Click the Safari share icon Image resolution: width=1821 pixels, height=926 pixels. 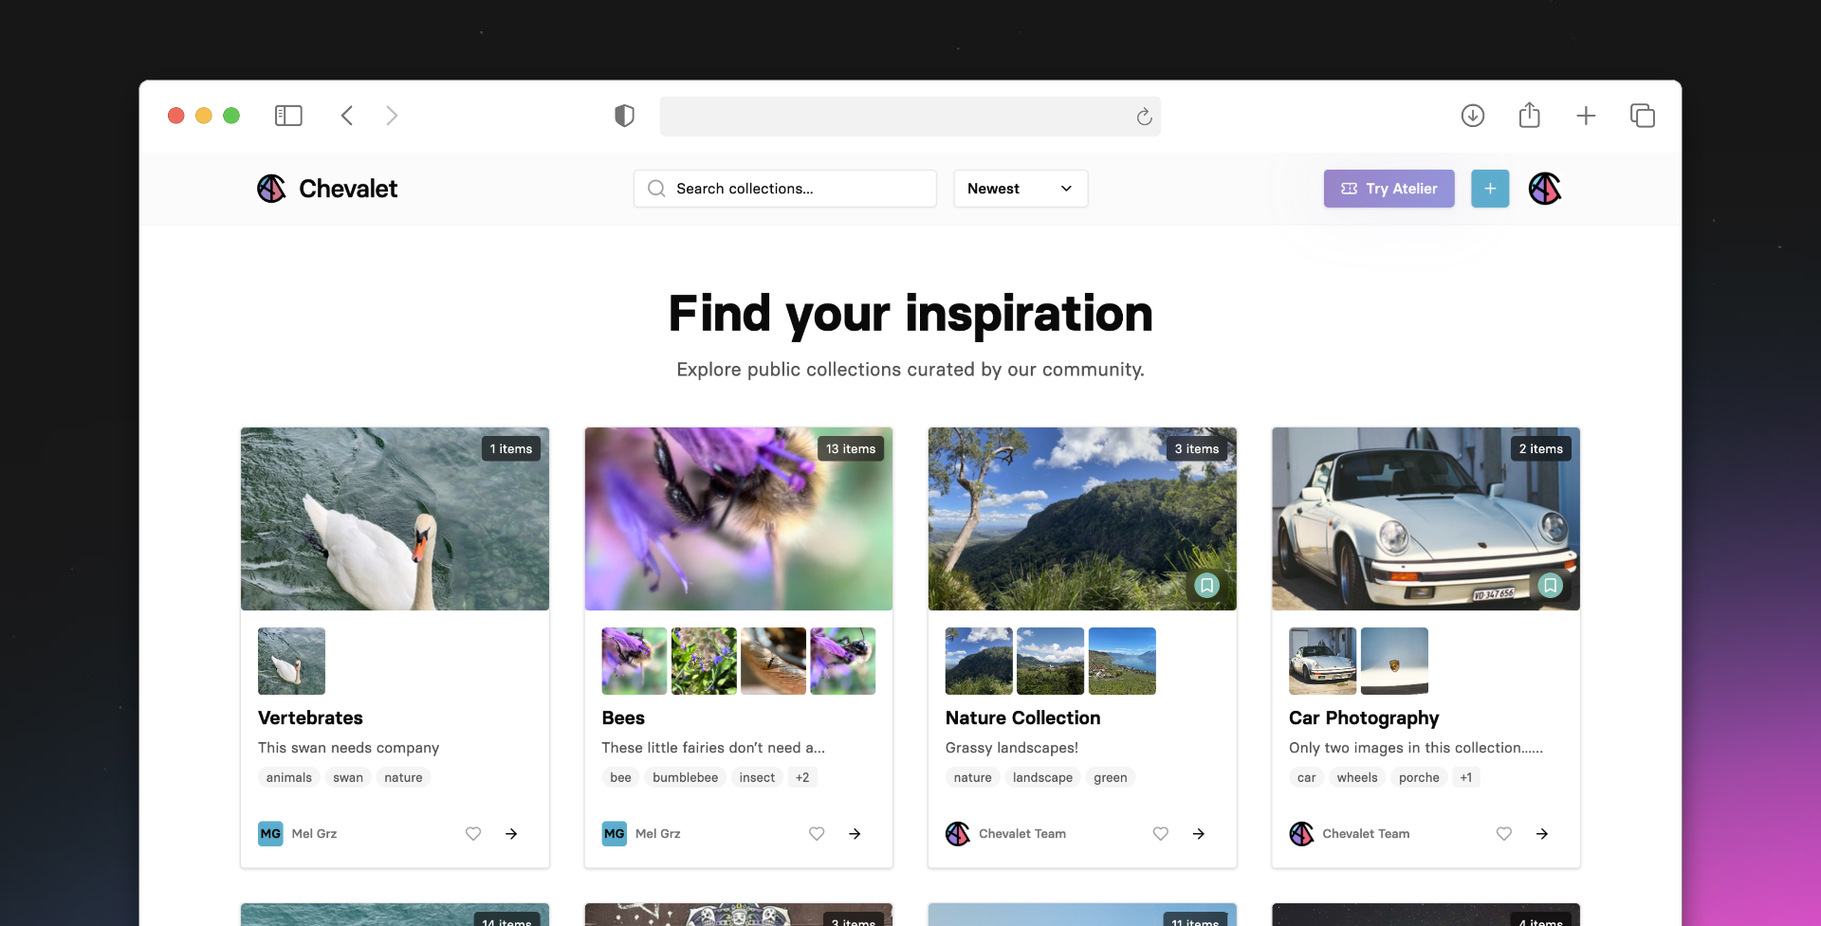[x=1529, y=116]
